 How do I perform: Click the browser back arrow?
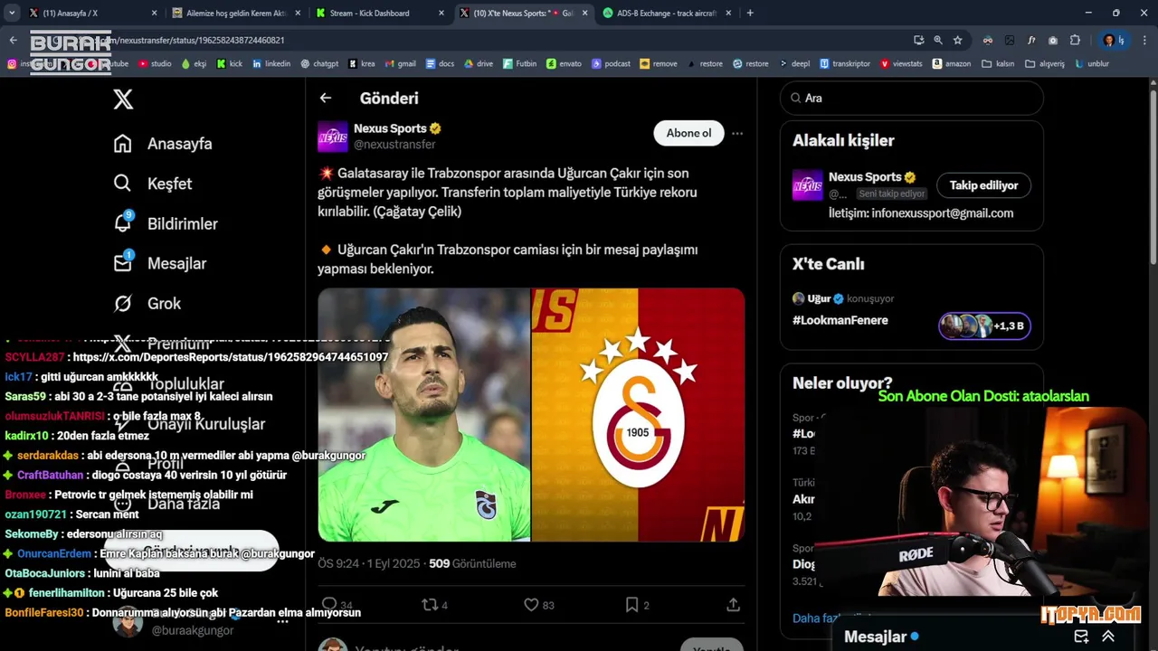coord(13,40)
